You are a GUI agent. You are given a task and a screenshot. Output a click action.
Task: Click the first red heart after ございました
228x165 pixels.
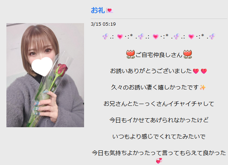point(196,71)
